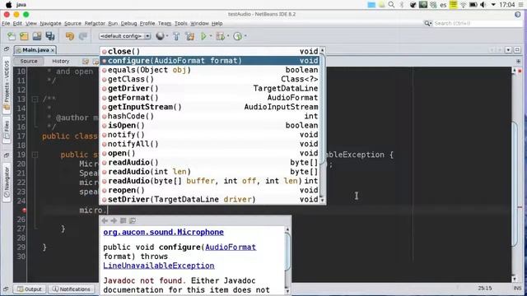Open javadoc in external browser icon
This screenshot has height=296, width=527.
click(x=124, y=220)
